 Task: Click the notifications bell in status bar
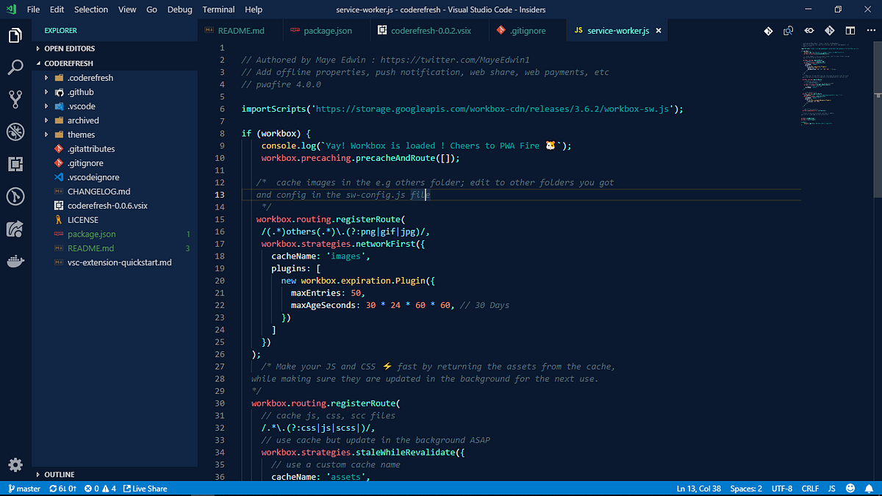click(x=870, y=488)
